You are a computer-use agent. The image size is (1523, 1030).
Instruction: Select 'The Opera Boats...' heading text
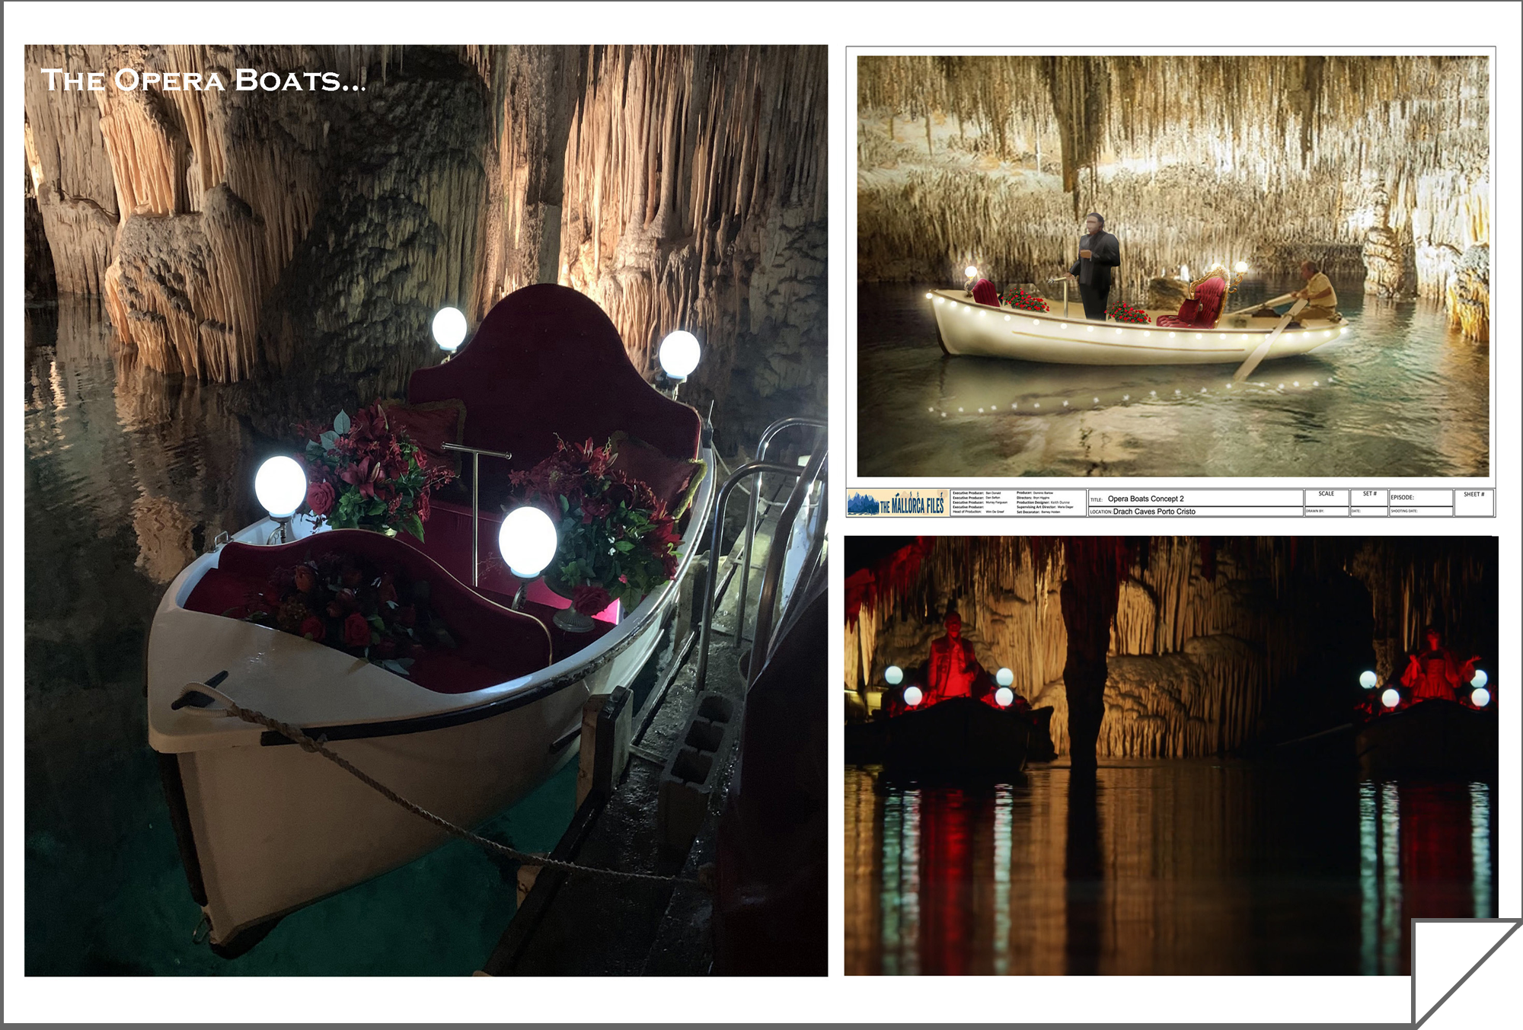(x=203, y=80)
